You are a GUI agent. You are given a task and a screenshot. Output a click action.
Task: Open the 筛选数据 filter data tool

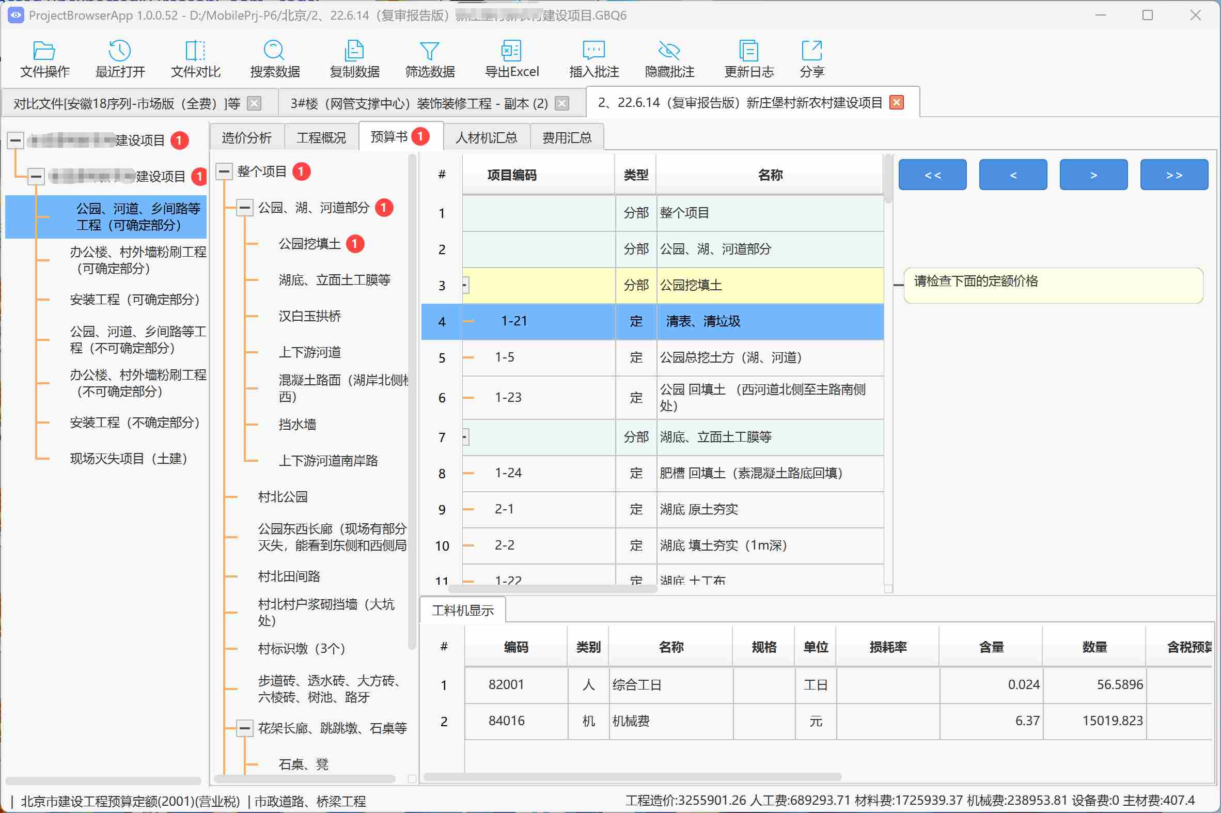tap(430, 58)
